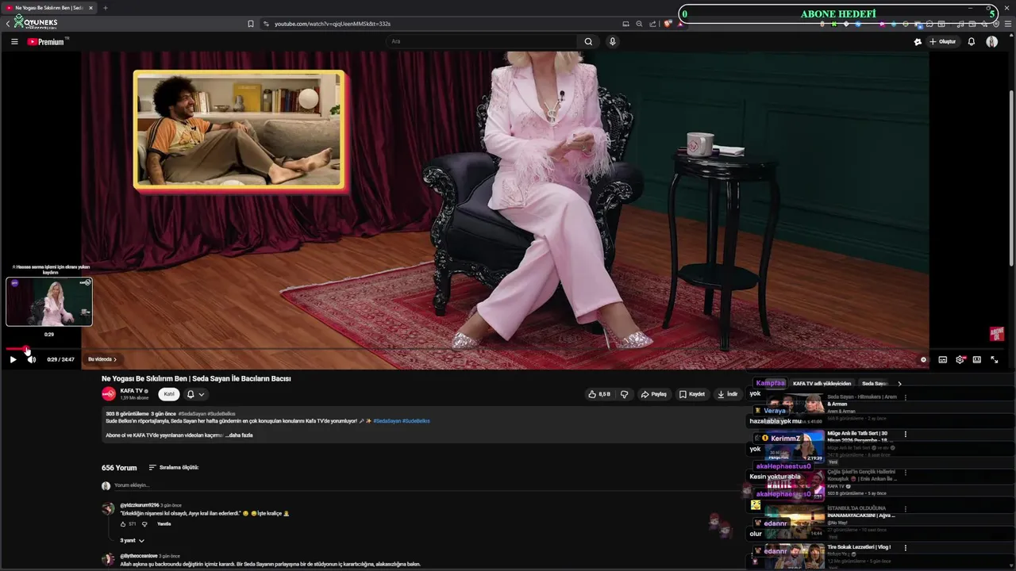The height and width of the screenshot is (571, 1016).
Task: Open options for 'Tire Sokak Lezzetleri' video
Action: click(x=905, y=548)
